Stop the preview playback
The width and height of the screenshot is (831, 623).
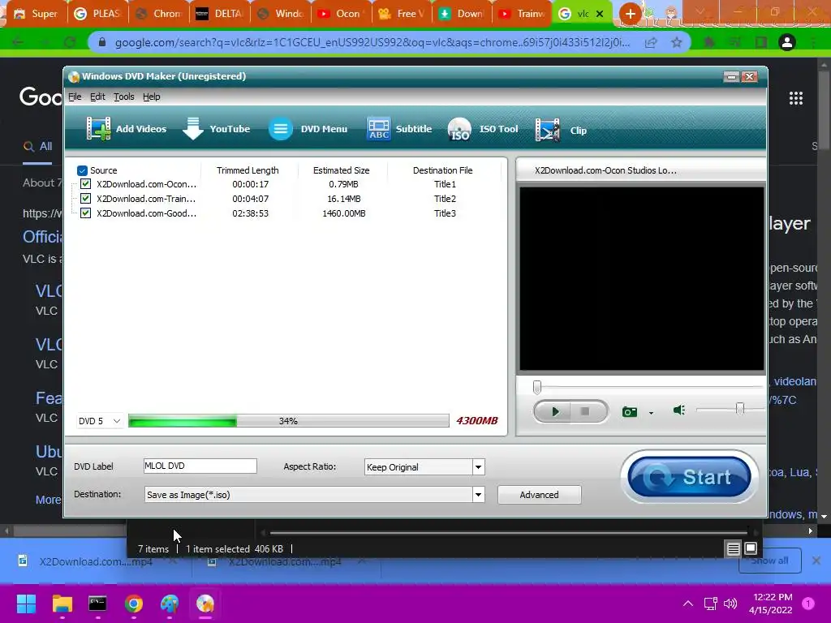pos(586,411)
